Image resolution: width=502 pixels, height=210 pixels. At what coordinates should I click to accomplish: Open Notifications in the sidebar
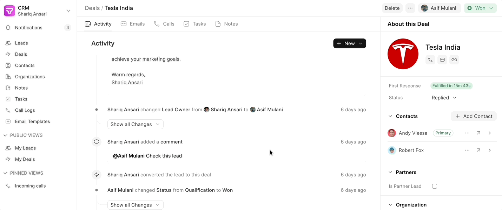[38, 28]
